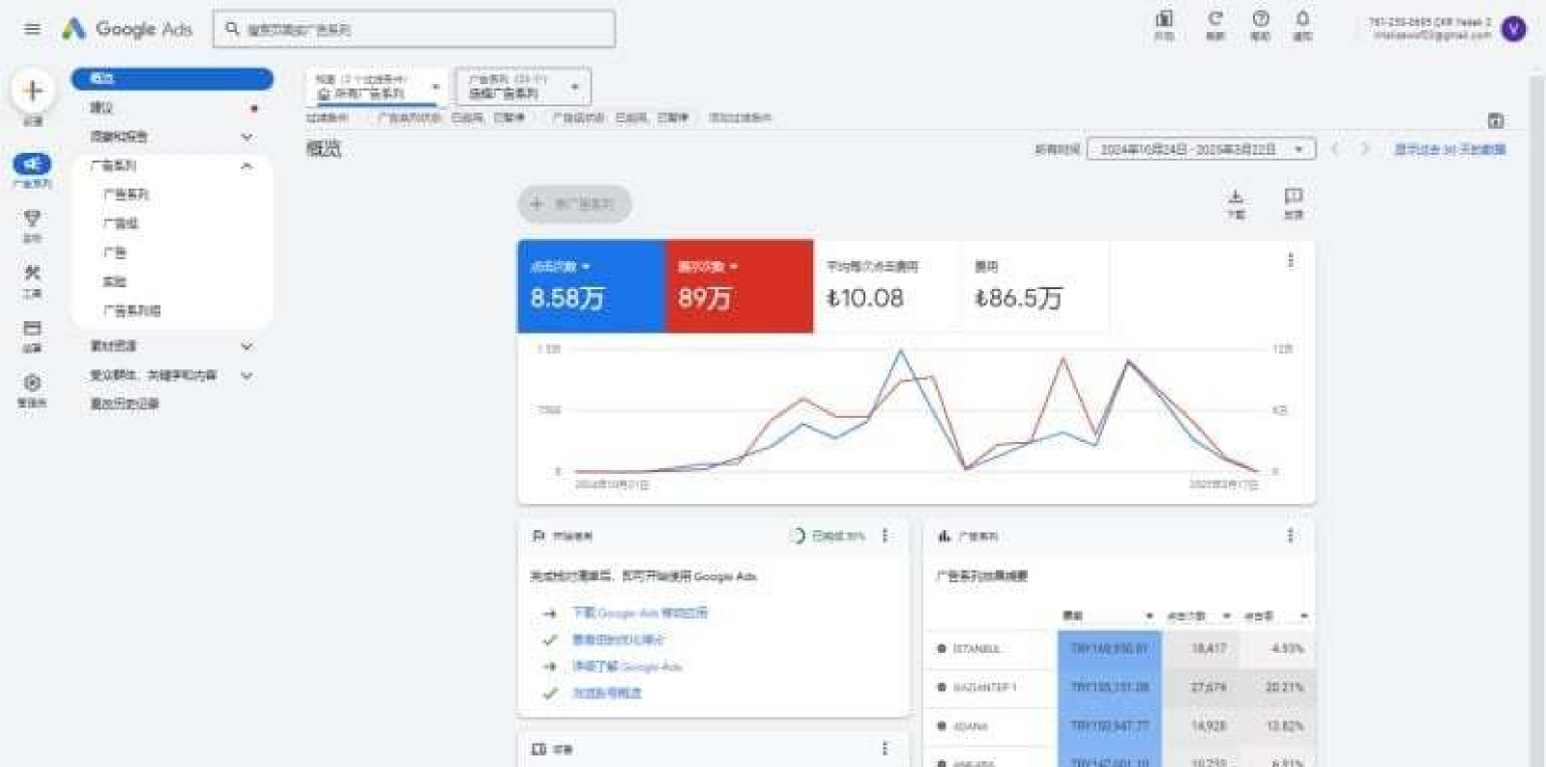The height and width of the screenshot is (767, 1546).
Task: Select the 概览 overview item in navigation
Action: pyautogui.click(x=171, y=79)
